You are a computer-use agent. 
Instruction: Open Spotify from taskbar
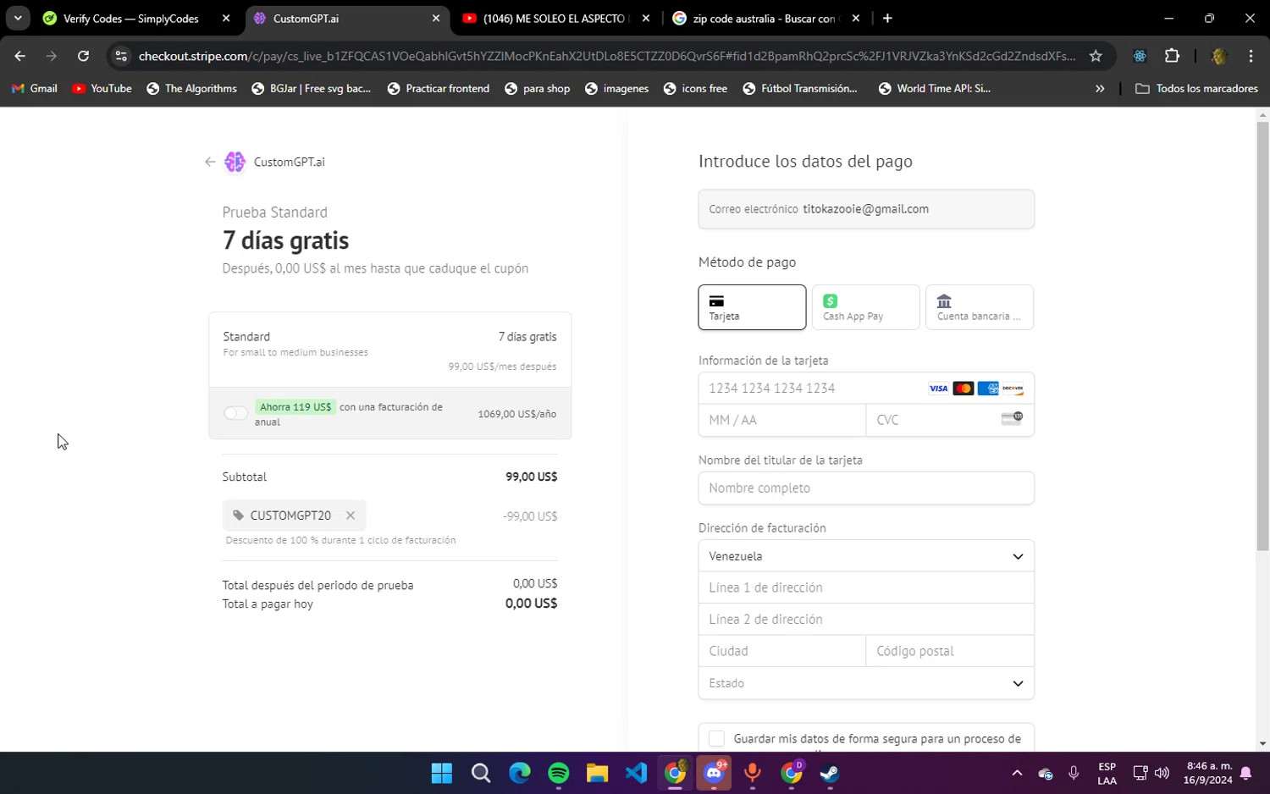(559, 773)
